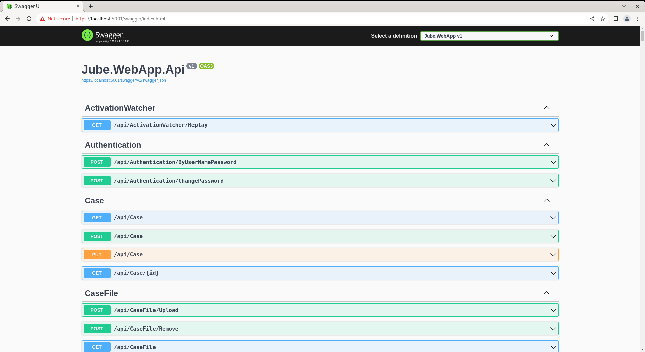Focus the address bar URL
The width and height of the screenshot is (645, 352).
click(120, 19)
